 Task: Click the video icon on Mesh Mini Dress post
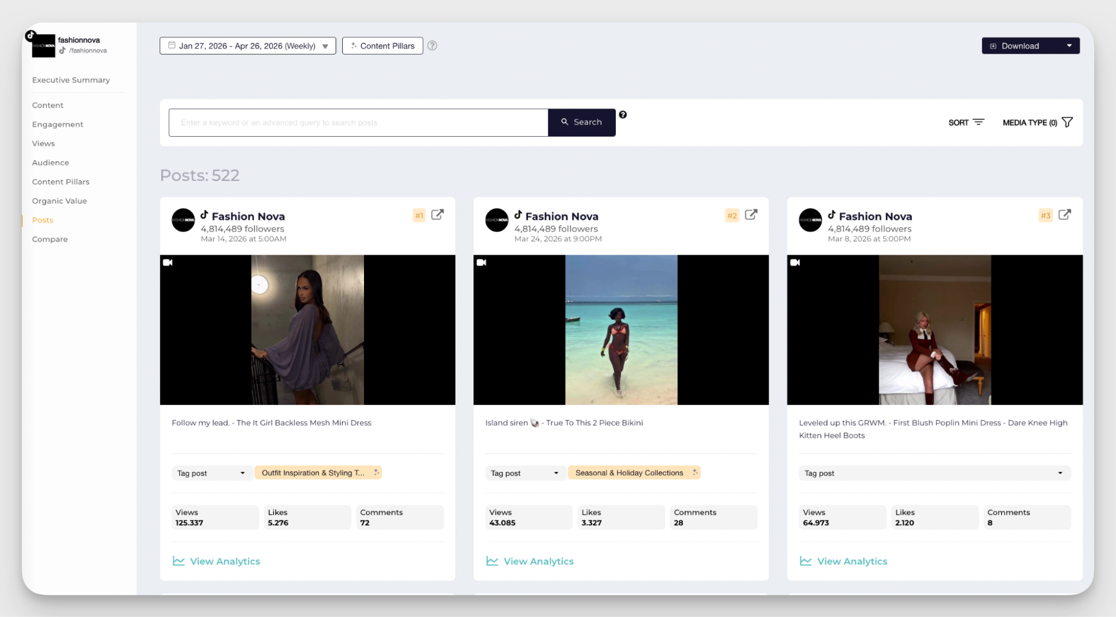tap(168, 262)
